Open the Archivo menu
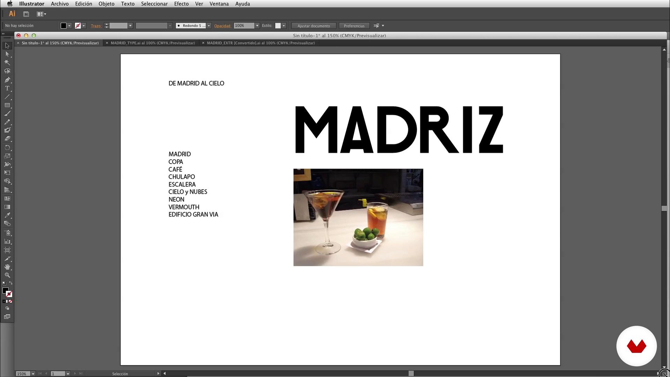 [60, 4]
